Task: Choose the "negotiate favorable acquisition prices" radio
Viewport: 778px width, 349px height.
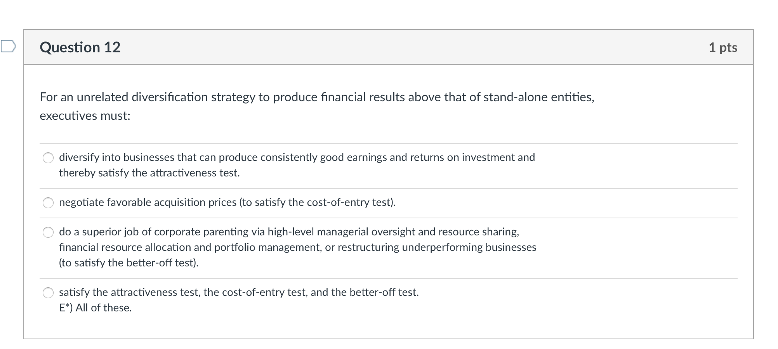Action: [48, 203]
